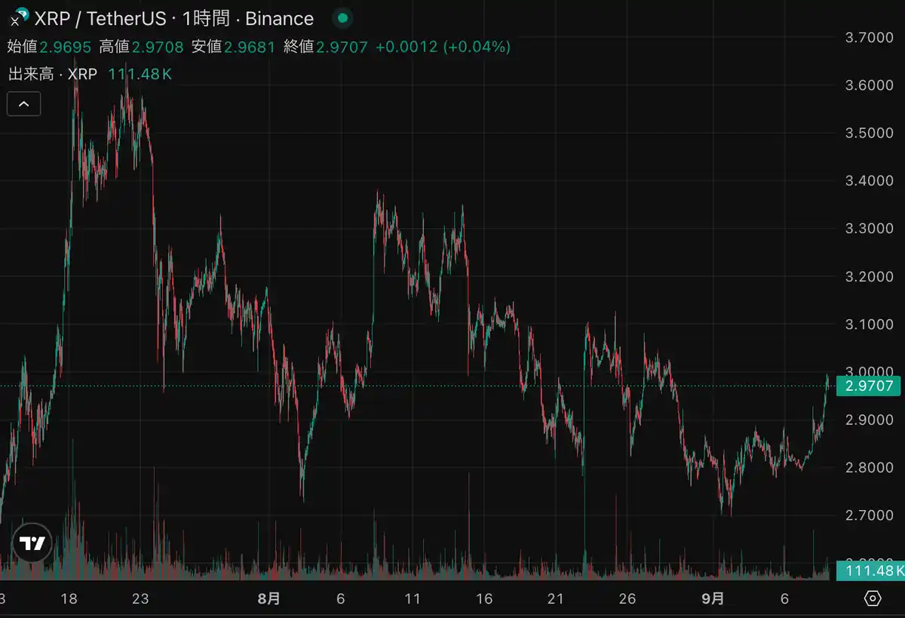Click the 8月 label on time axis
This screenshot has height=618, width=905.
click(x=269, y=598)
